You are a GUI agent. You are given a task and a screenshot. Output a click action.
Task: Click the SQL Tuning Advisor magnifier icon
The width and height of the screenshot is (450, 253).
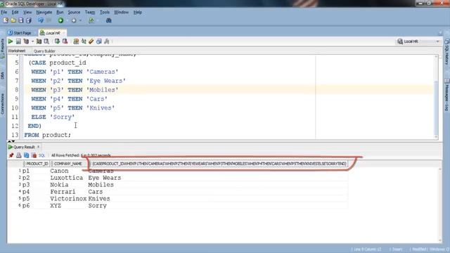(x=46, y=41)
